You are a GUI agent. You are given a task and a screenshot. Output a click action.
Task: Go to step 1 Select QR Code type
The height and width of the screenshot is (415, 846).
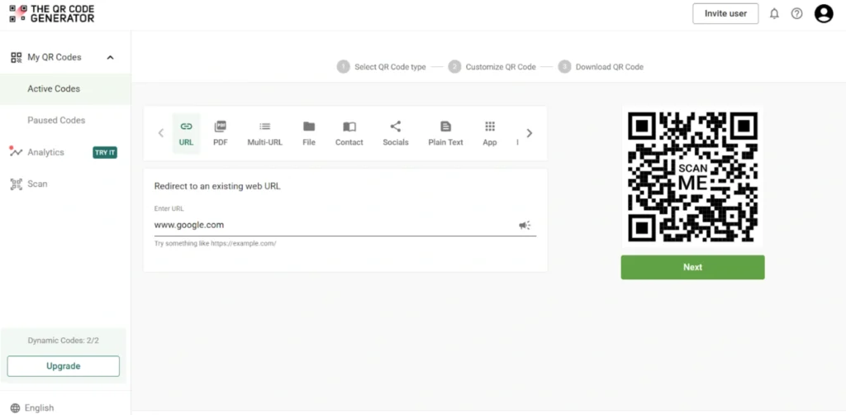[x=381, y=67]
